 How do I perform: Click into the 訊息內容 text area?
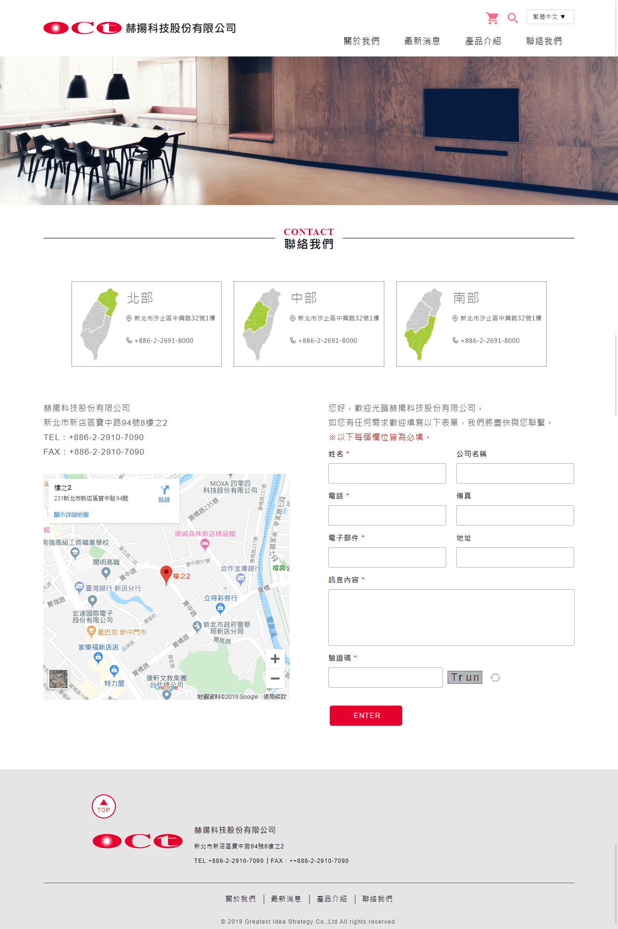point(451,617)
